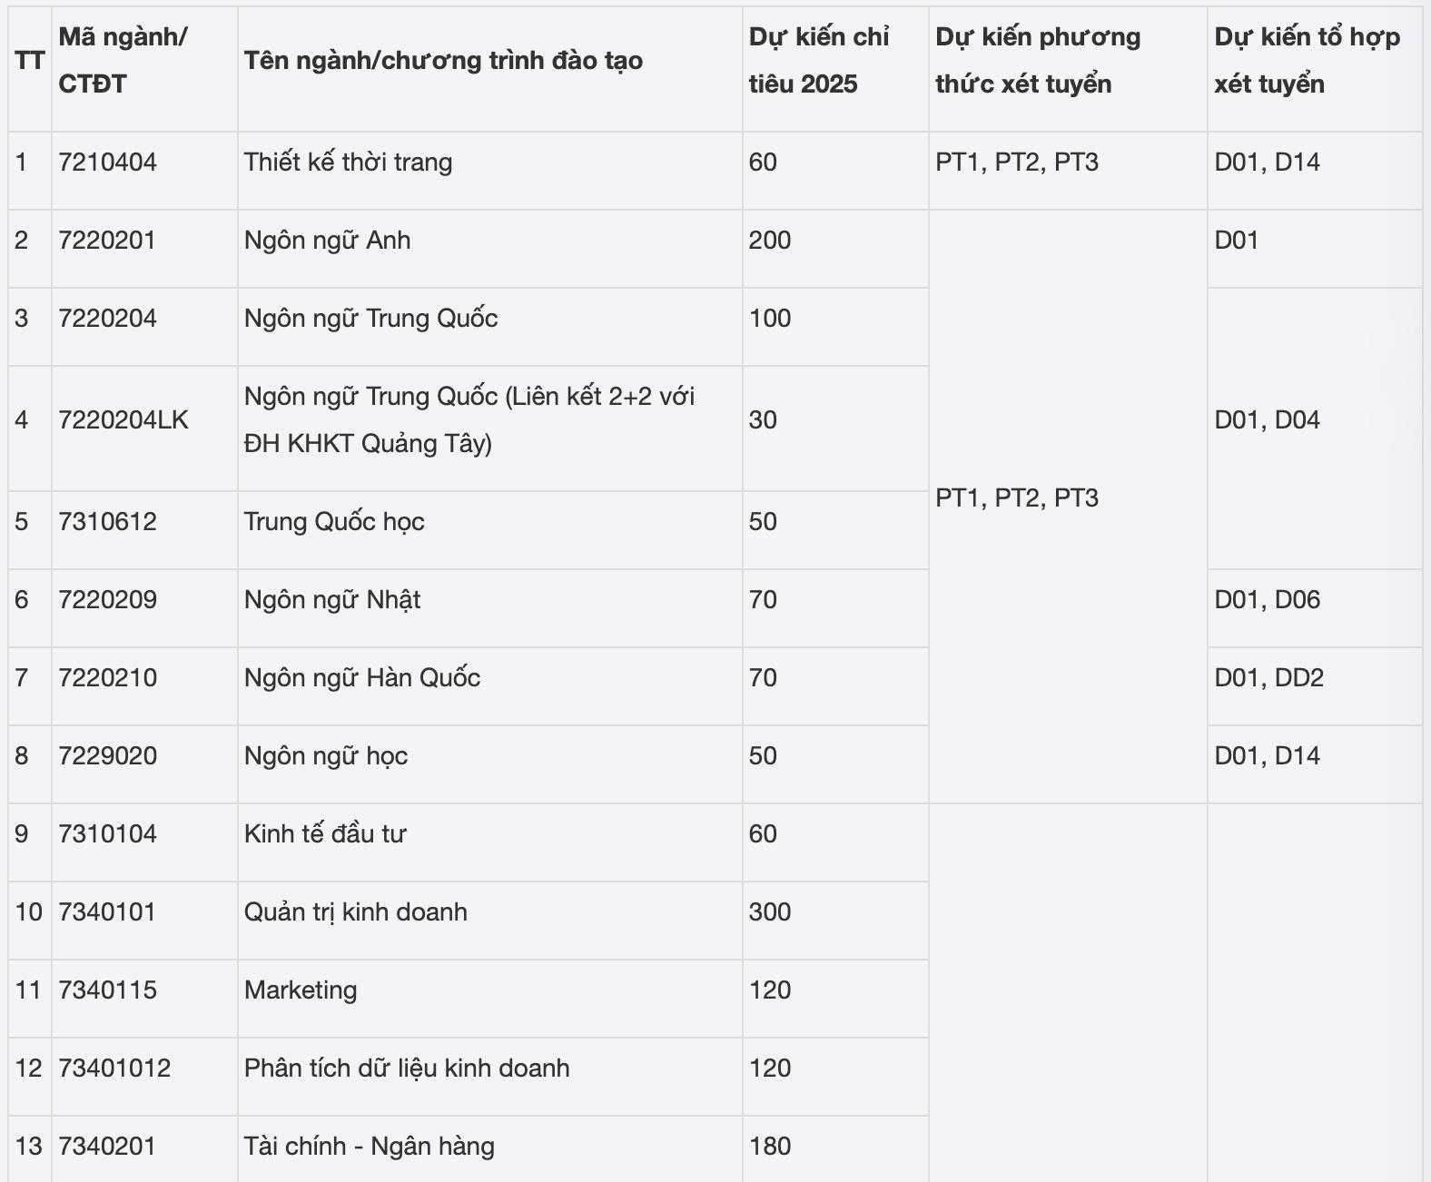This screenshot has height=1182, width=1431.
Task: Click 'Trung Quốc học' major name
Action: [334, 522]
